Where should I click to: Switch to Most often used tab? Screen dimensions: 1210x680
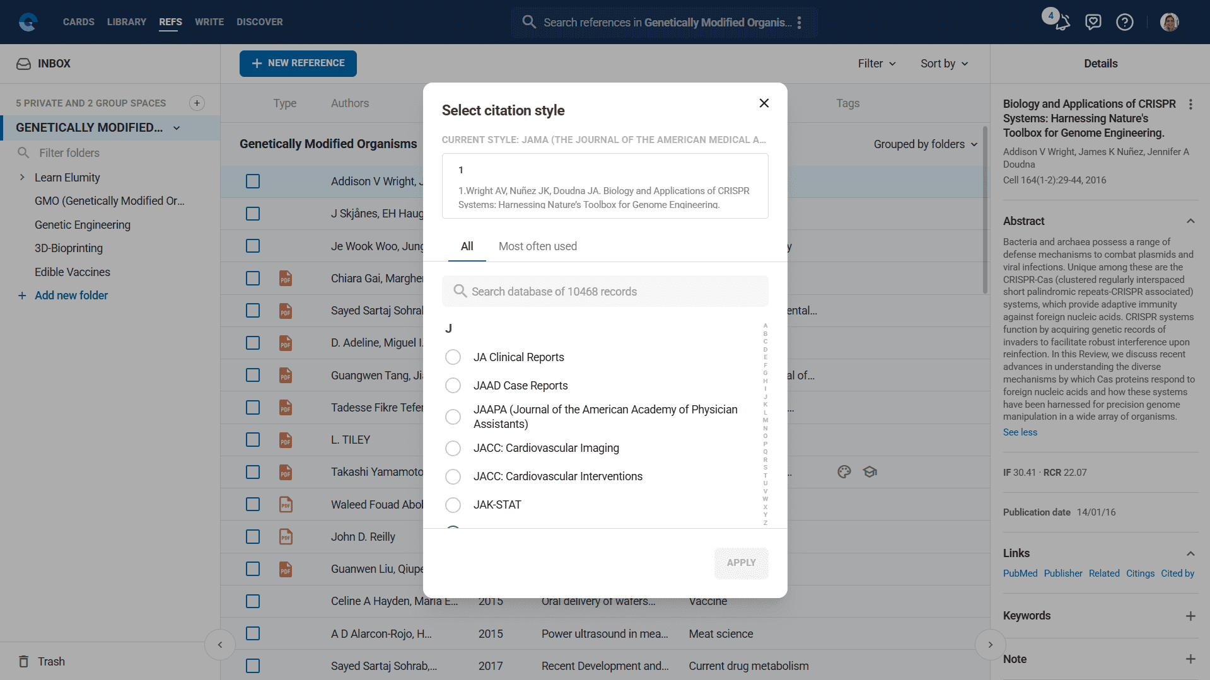[537, 246]
